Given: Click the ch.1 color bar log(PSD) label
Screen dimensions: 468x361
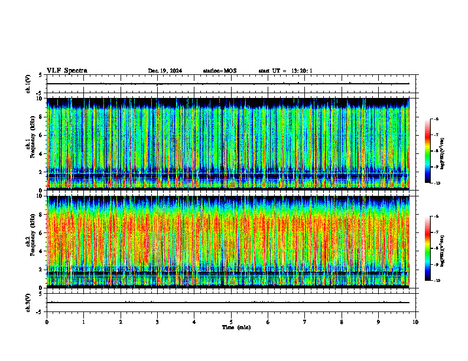Looking at the screenshot, I should [x=443, y=154].
